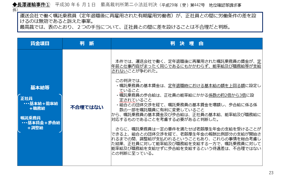Screen dimensions: 284x180
Task: Click the paragraph line starting "本件では、運送会社で働く"
Action: click(x=188, y=61)
